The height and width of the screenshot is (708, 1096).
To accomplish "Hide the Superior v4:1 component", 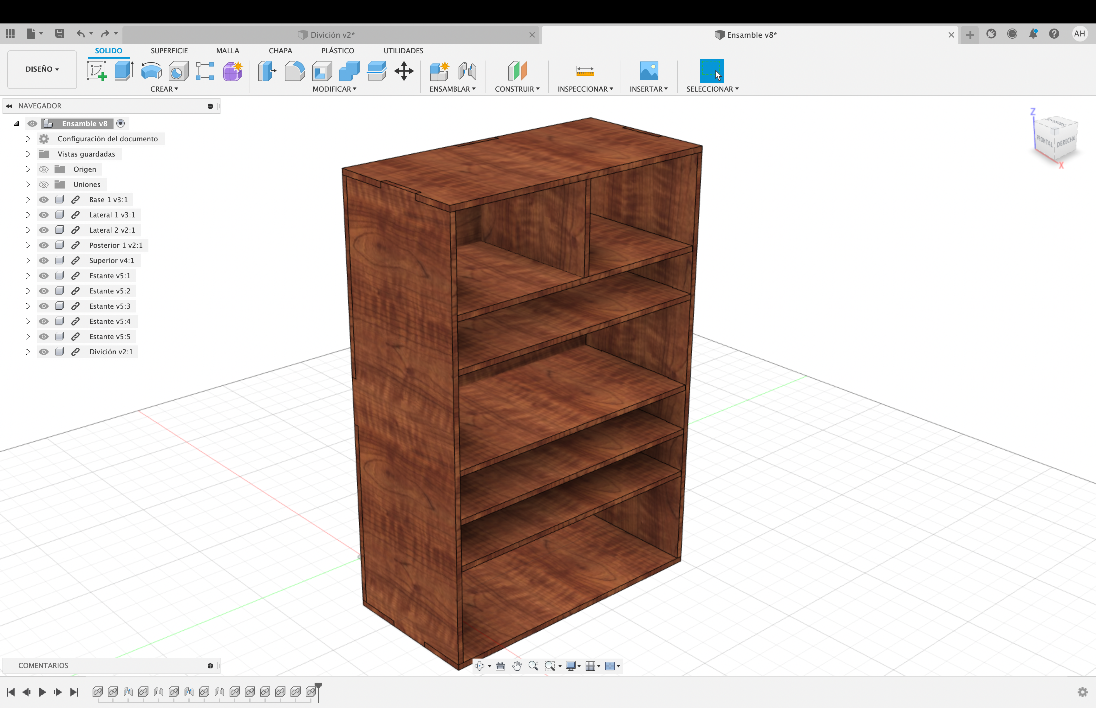I will pyautogui.click(x=44, y=260).
